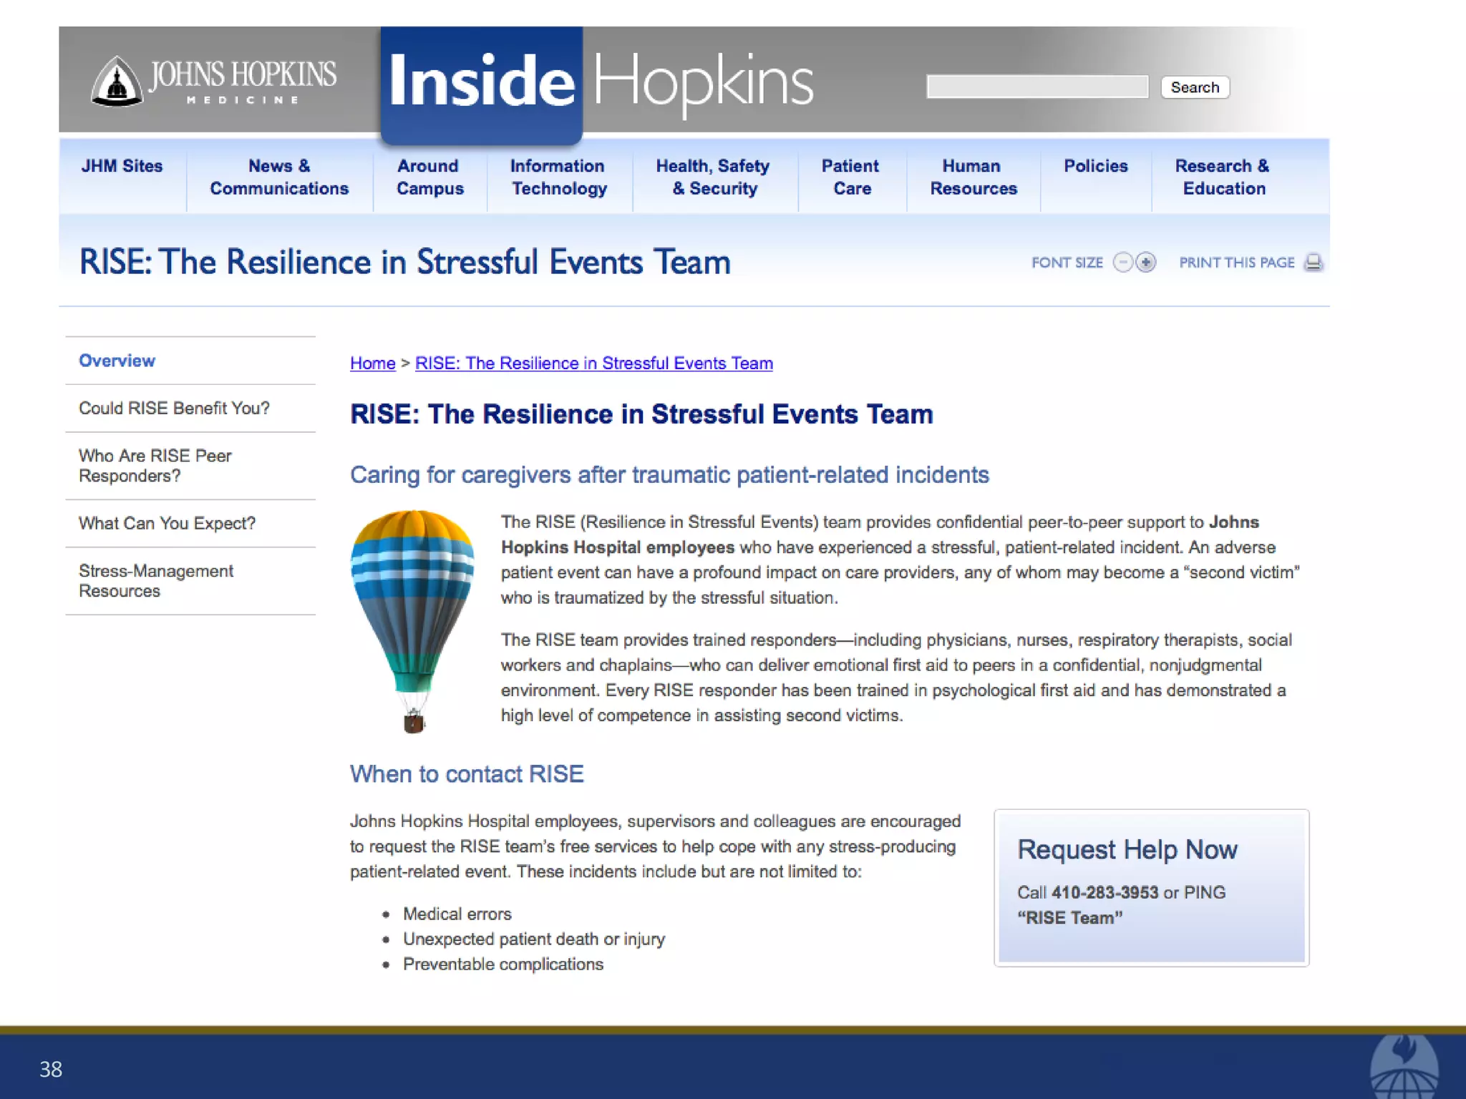Screen dimensions: 1466x1099
Task: Open Health, Safety & Security menu
Action: point(713,177)
